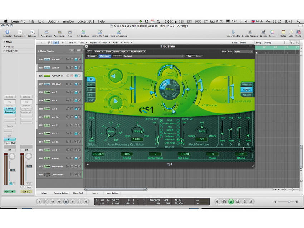
Task: Click the Flex toolbar icon
Action: (x=70, y=32)
